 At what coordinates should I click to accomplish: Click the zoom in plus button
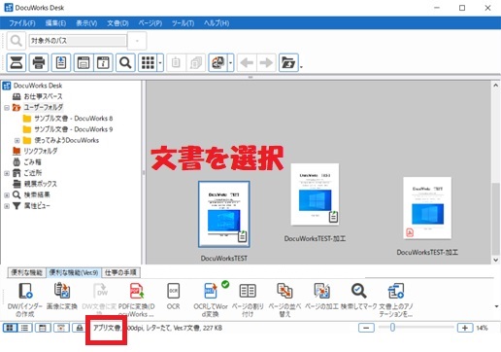465,328
